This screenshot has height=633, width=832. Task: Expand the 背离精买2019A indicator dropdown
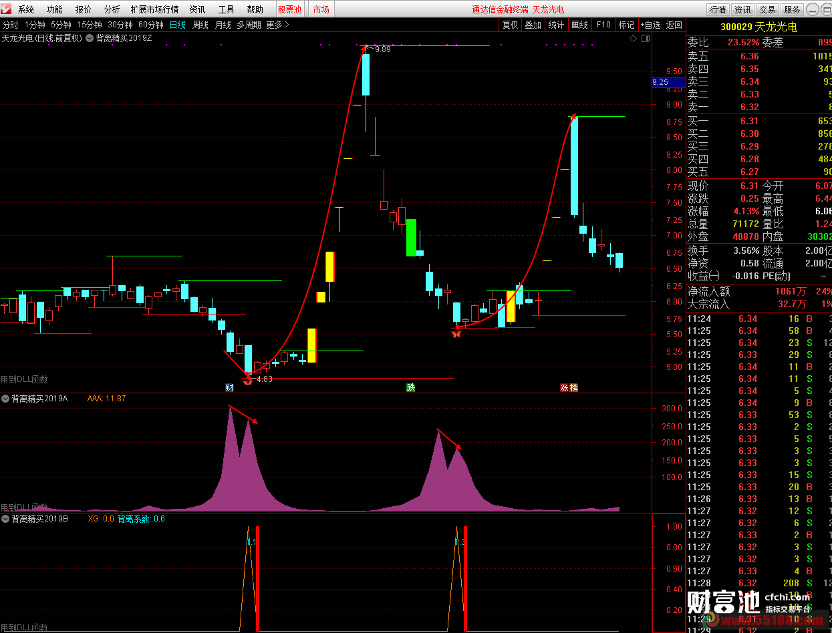coord(5,399)
